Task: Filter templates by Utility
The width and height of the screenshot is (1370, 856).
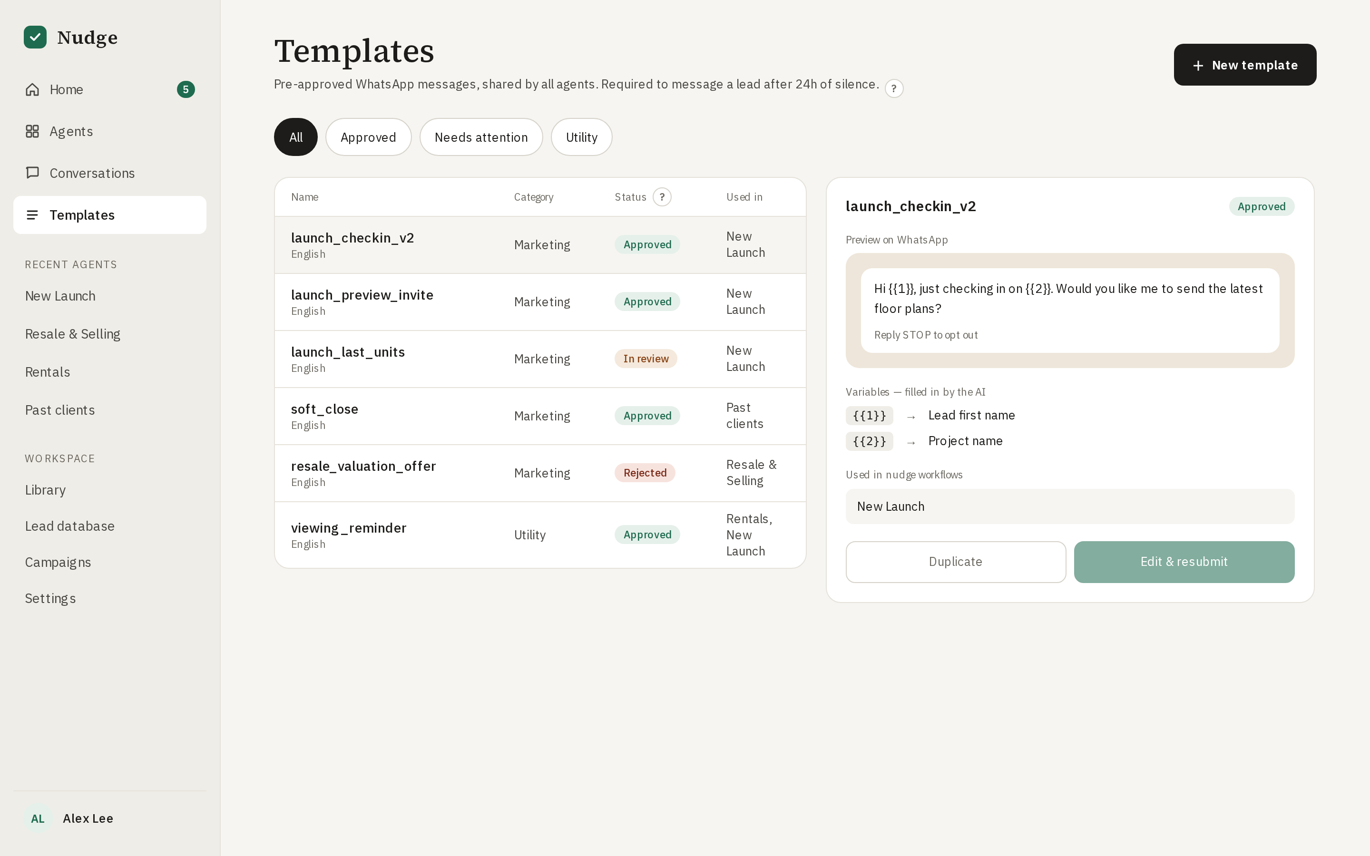Action: pos(581,137)
